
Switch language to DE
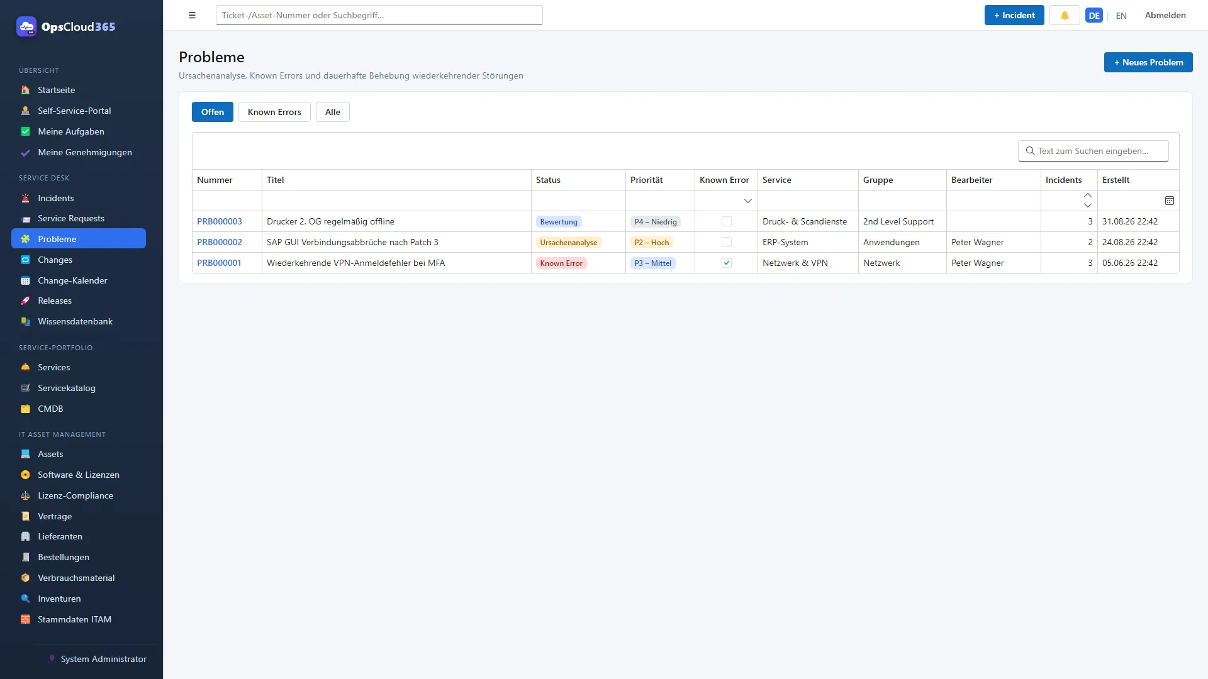point(1094,15)
